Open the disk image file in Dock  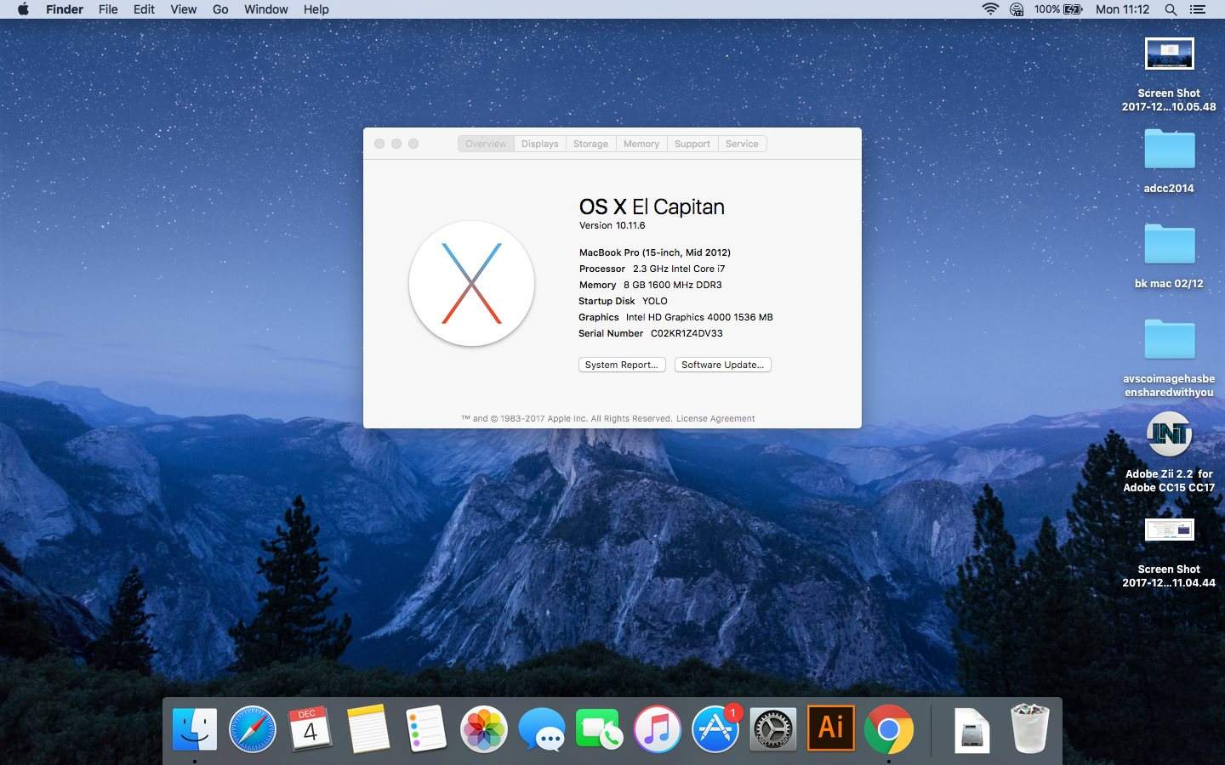(x=971, y=729)
